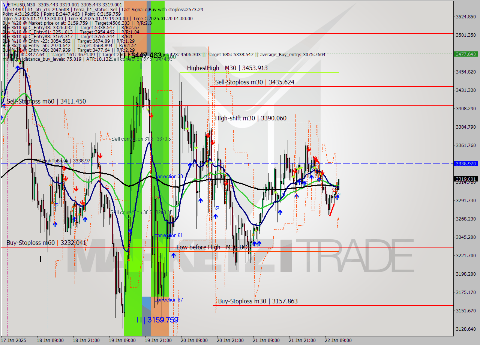Click the '20 Jan 09:00' time axis label
This screenshot has height=345, width=480.
tap(194, 340)
